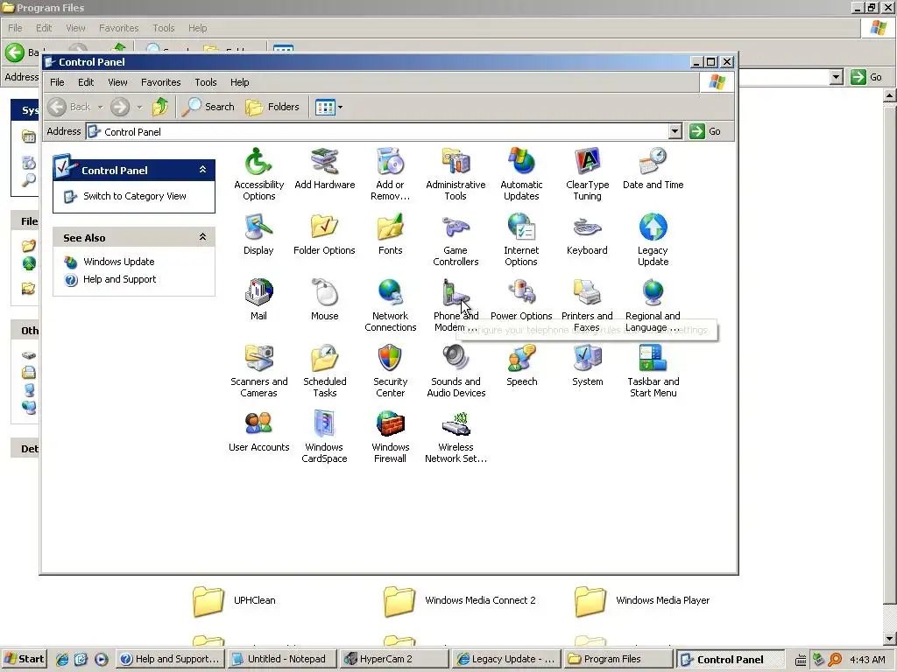This screenshot has width=897, height=672.
Task: Open Program Files window address dropdown
Action: point(837,77)
